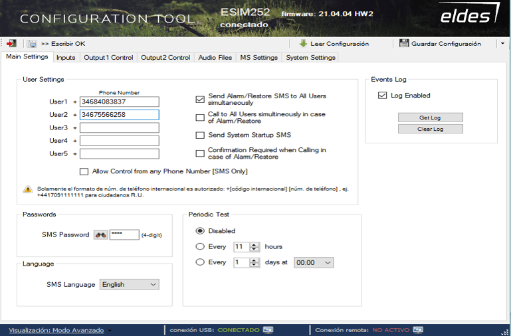Open the Output1 Control tab
The width and height of the screenshot is (511, 336).
[108, 58]
